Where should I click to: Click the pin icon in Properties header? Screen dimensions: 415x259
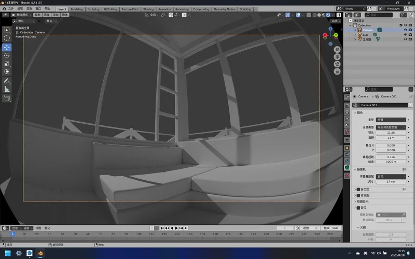pyautogui.click(x=411, y=96)
